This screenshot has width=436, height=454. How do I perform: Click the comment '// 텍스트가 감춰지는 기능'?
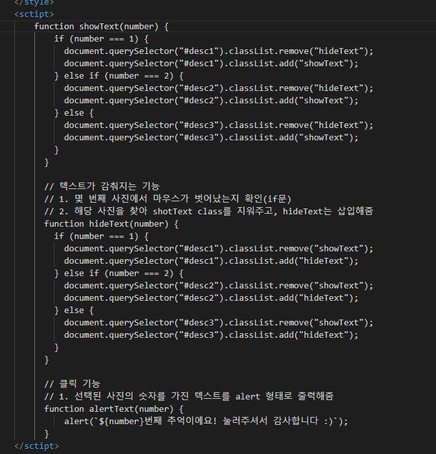(x=102, y=186)
